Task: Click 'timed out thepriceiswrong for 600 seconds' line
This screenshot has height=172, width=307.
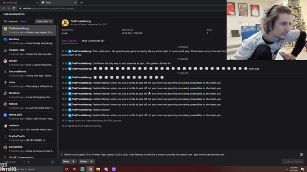Action: coord(92,121)
